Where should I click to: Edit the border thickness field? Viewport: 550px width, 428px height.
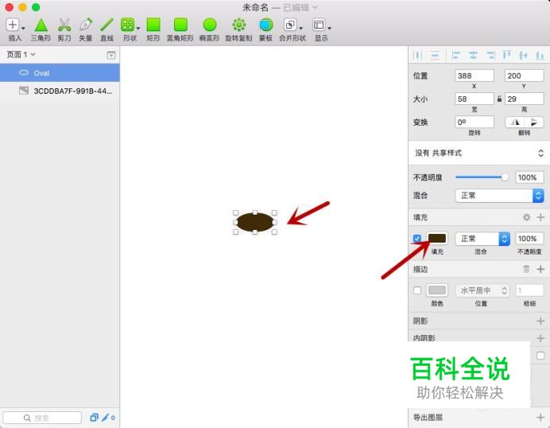[529, 290]
